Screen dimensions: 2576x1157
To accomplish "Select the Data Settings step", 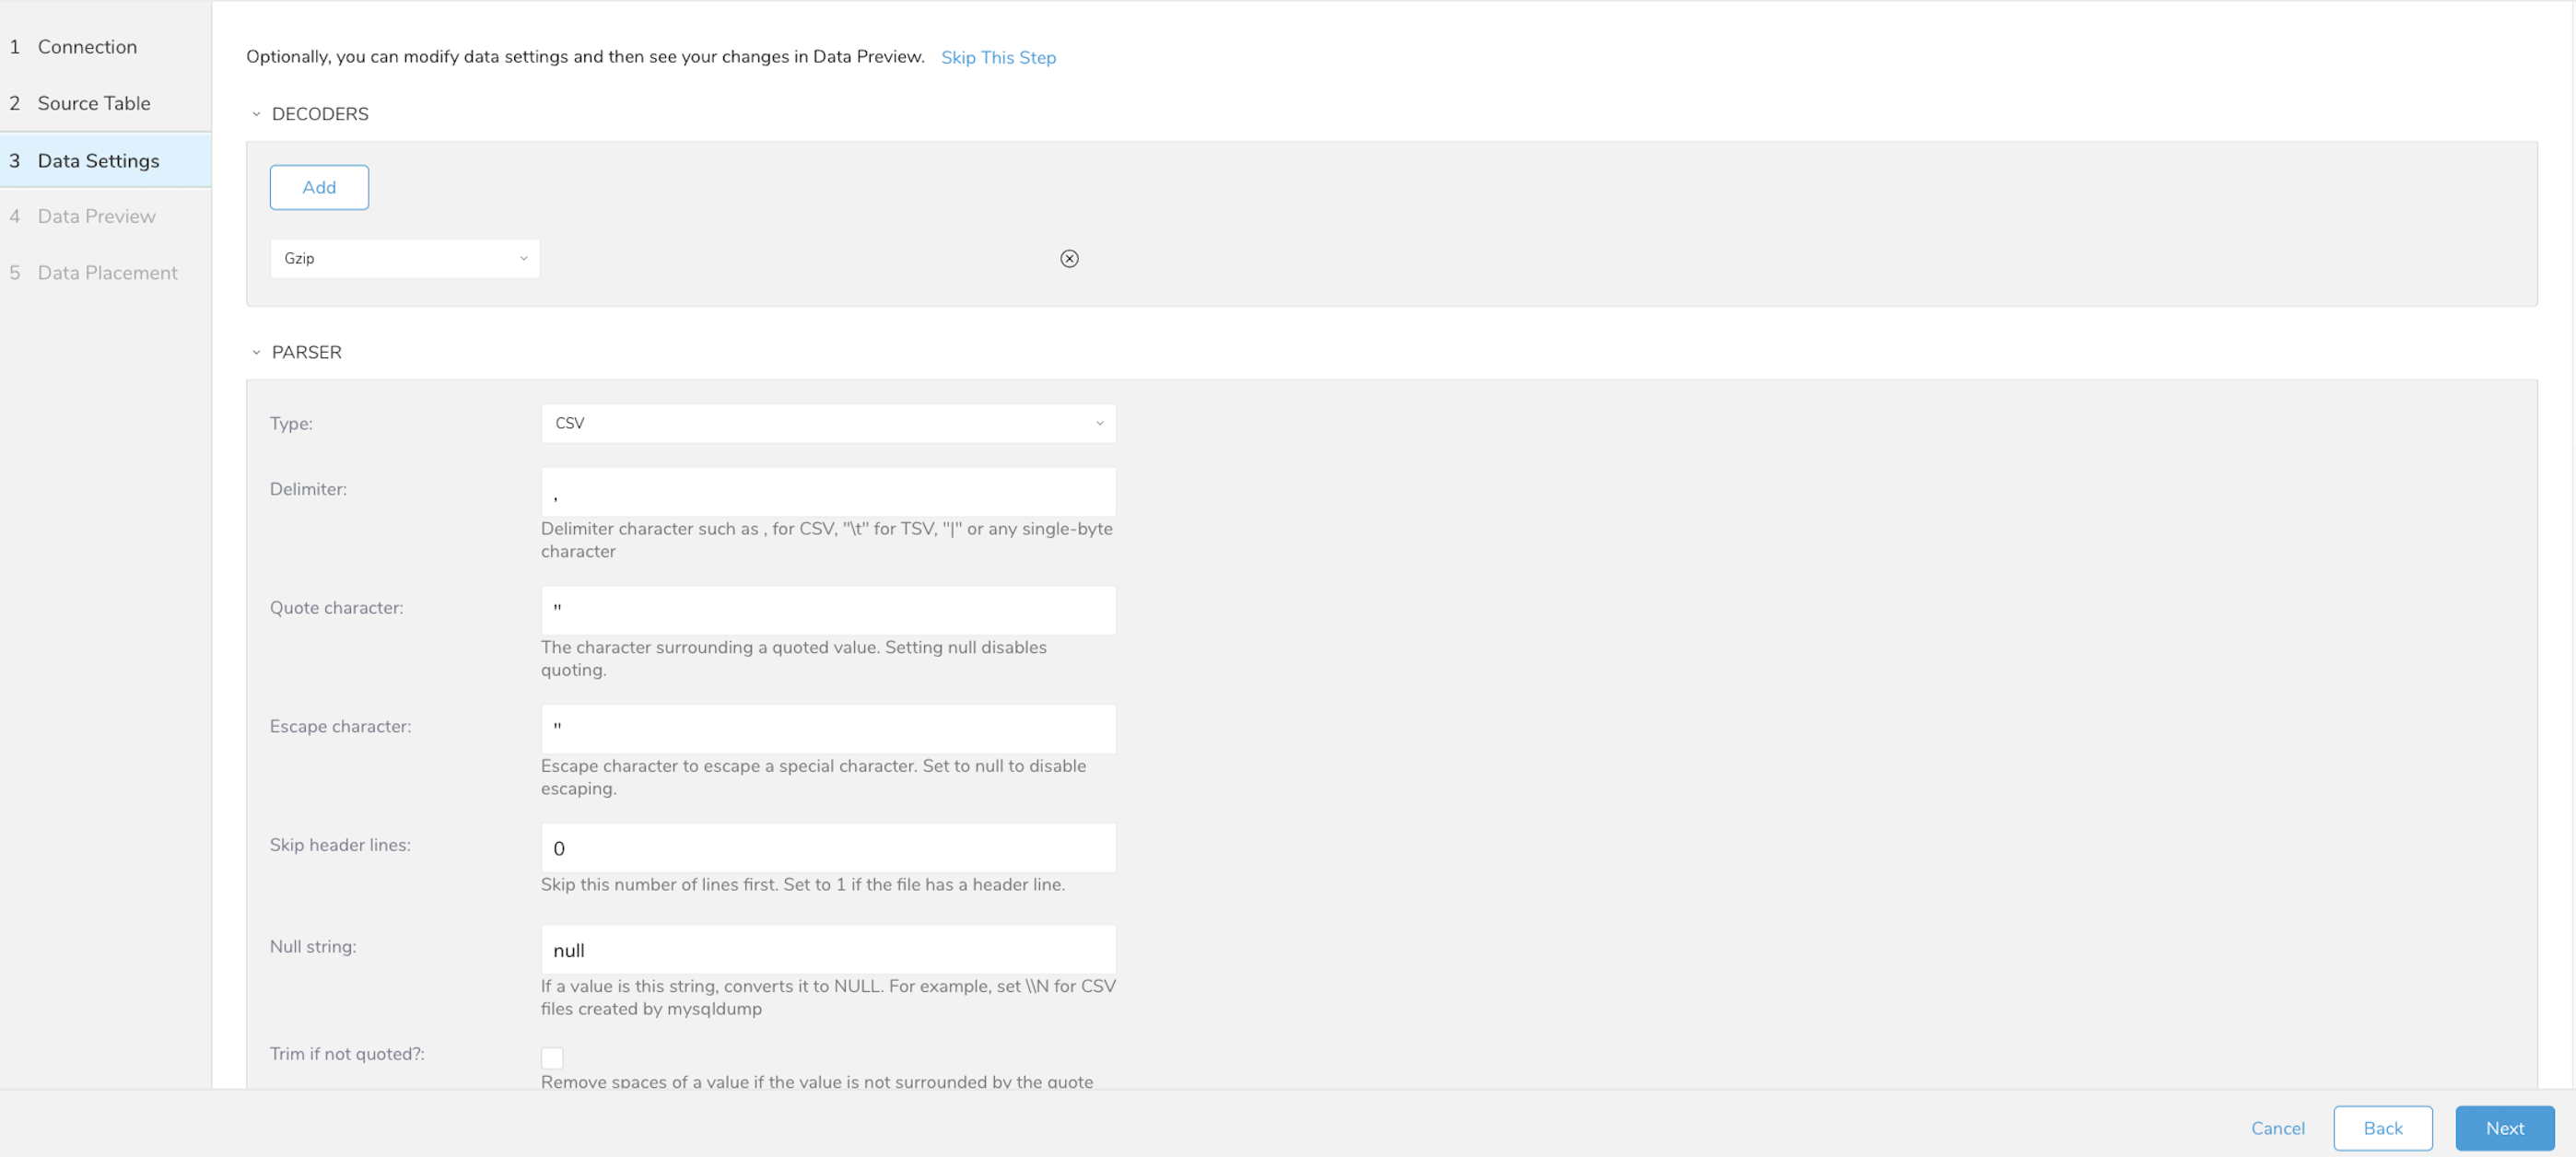I will (x=98, y=161).
